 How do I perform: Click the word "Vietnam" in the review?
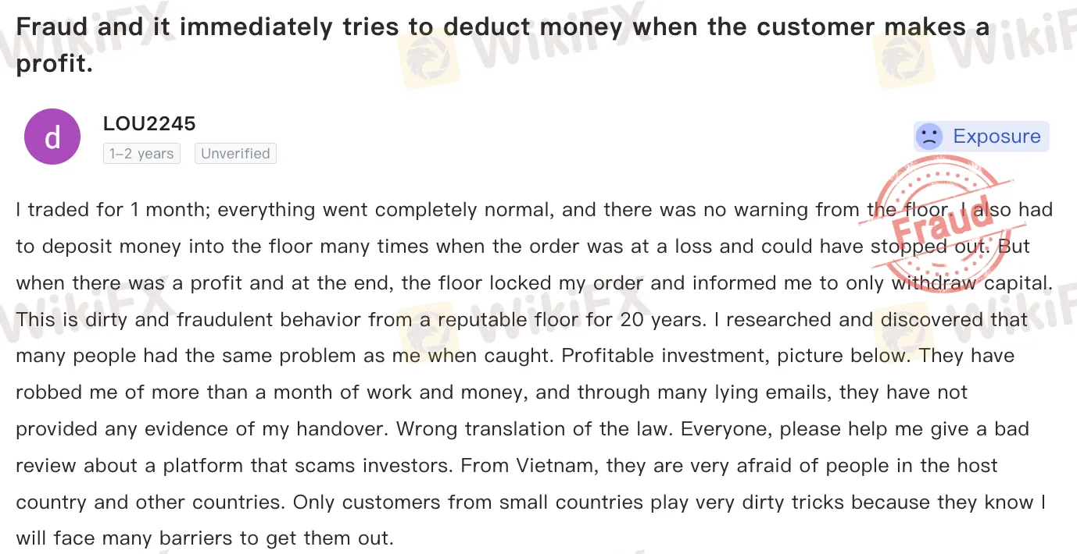[552, 466]
